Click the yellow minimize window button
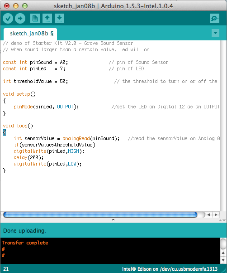Image resolution: width=227 pixels, height=273 pixels. 16,6
